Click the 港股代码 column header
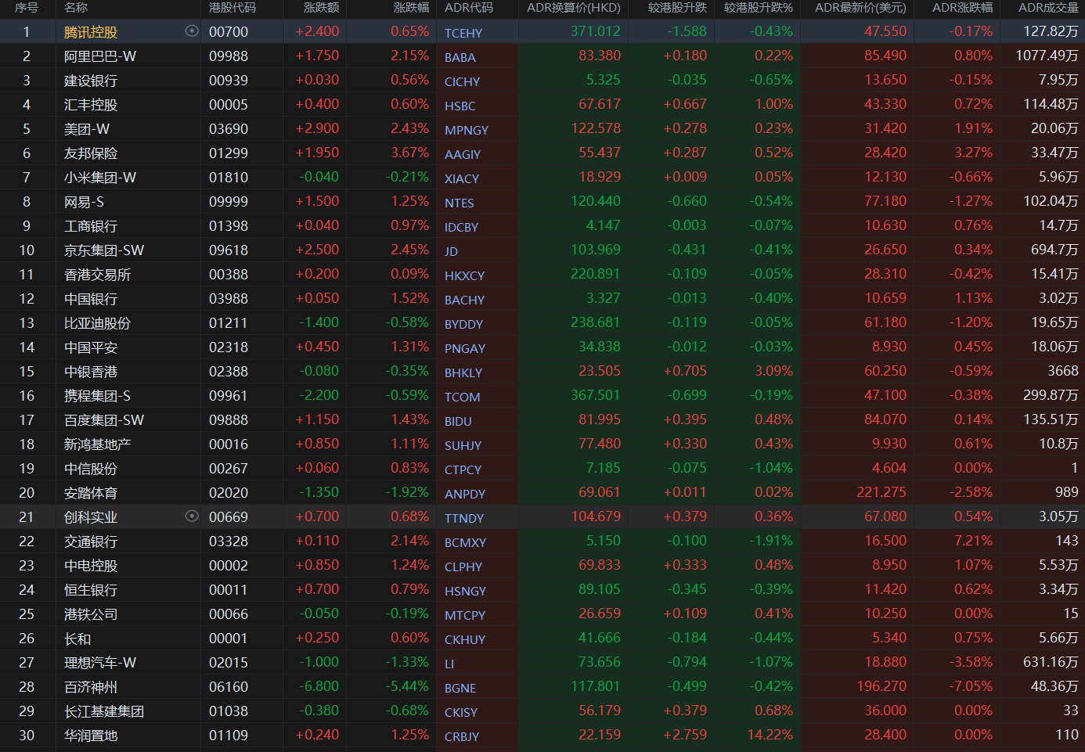The image size is (1085, 752). click(232, 8)
